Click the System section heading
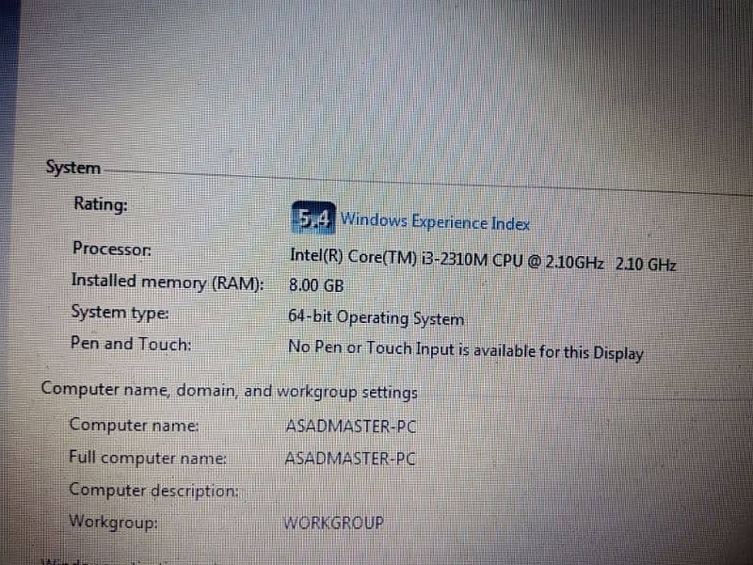Image resolution: width=753 pixels, height=565 pixels. [x=73, y=168]
